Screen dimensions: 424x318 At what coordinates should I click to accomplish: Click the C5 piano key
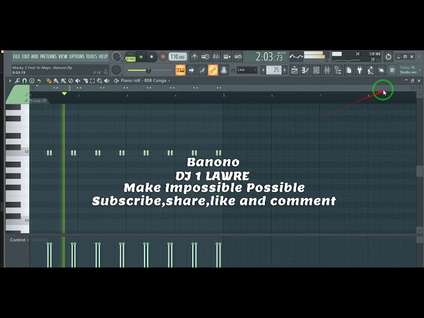17,152
